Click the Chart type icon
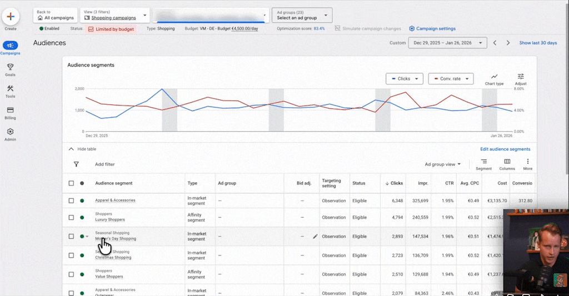The image size is (569, 296). [x=494, y=77]
